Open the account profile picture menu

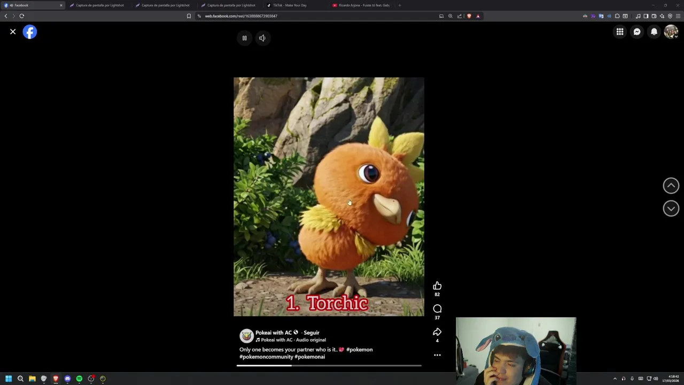tap(671, 32)
